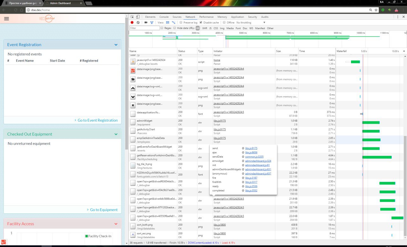
Task: Select the X-mark PNG request thumbnail
Action: tap(133, 105)
